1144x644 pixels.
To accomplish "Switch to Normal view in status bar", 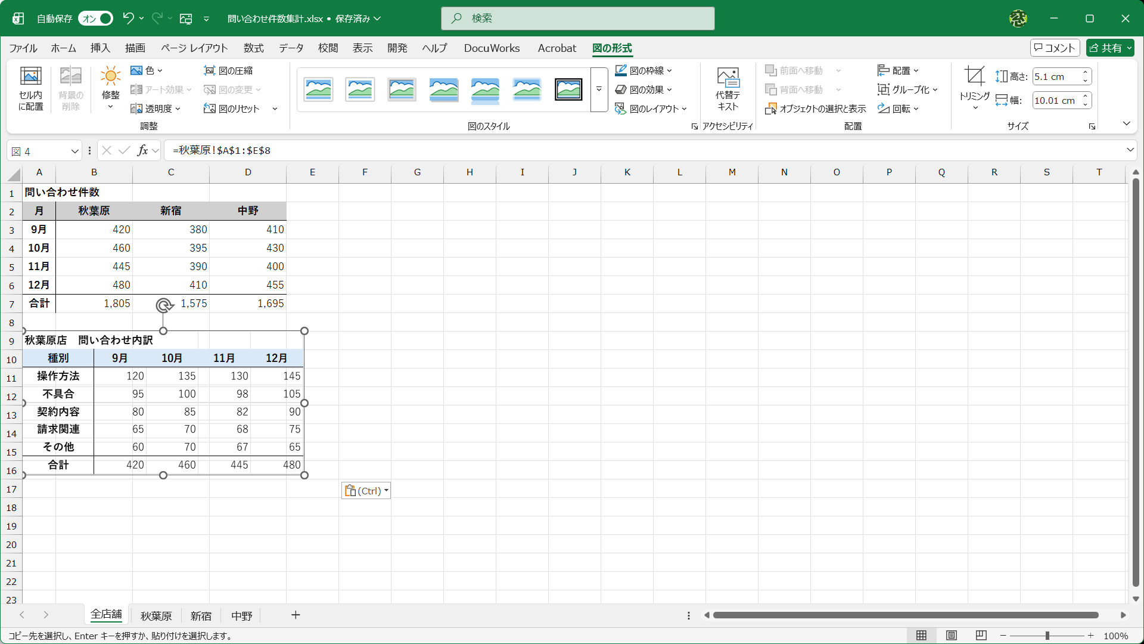I will coord(921,635).
